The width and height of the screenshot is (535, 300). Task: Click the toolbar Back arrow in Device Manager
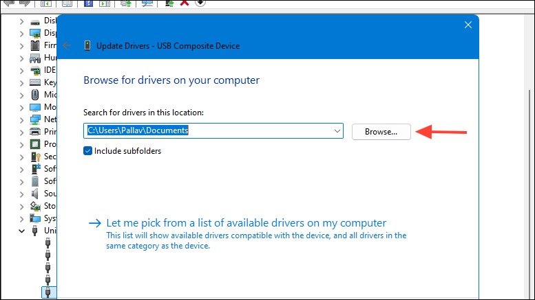point(8,3)
